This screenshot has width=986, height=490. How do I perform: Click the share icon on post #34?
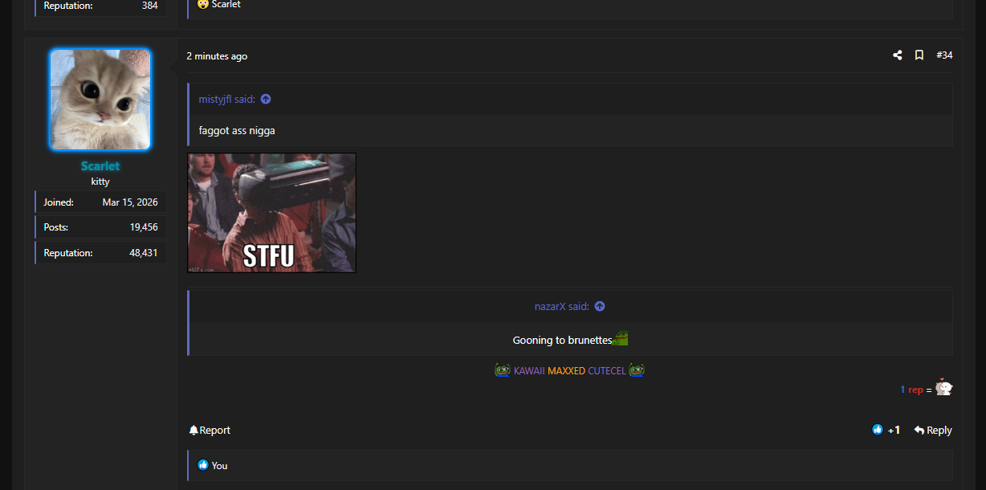click(897, 55)
